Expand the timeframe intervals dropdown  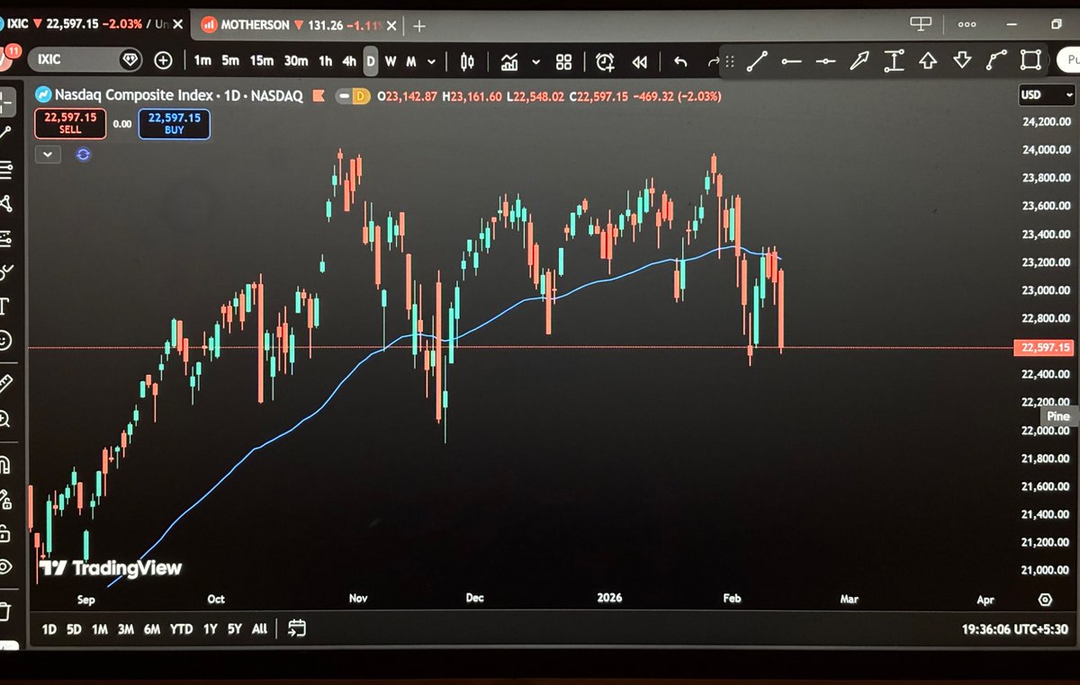(x=432, y=62)
